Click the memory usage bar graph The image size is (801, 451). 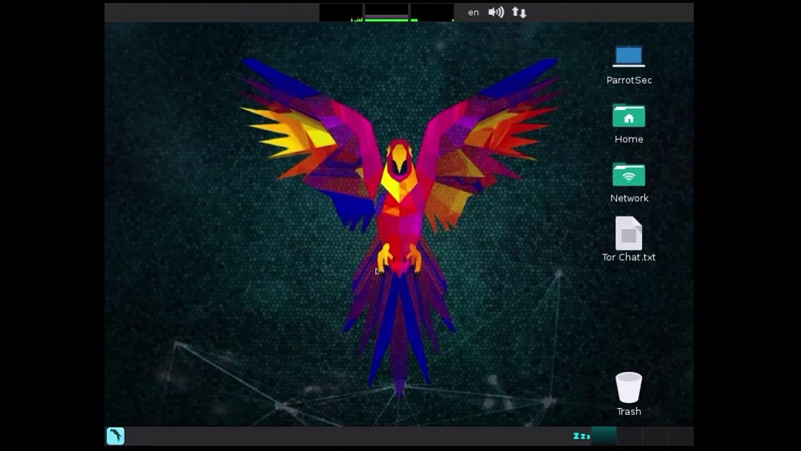click(x=387, y=13)
